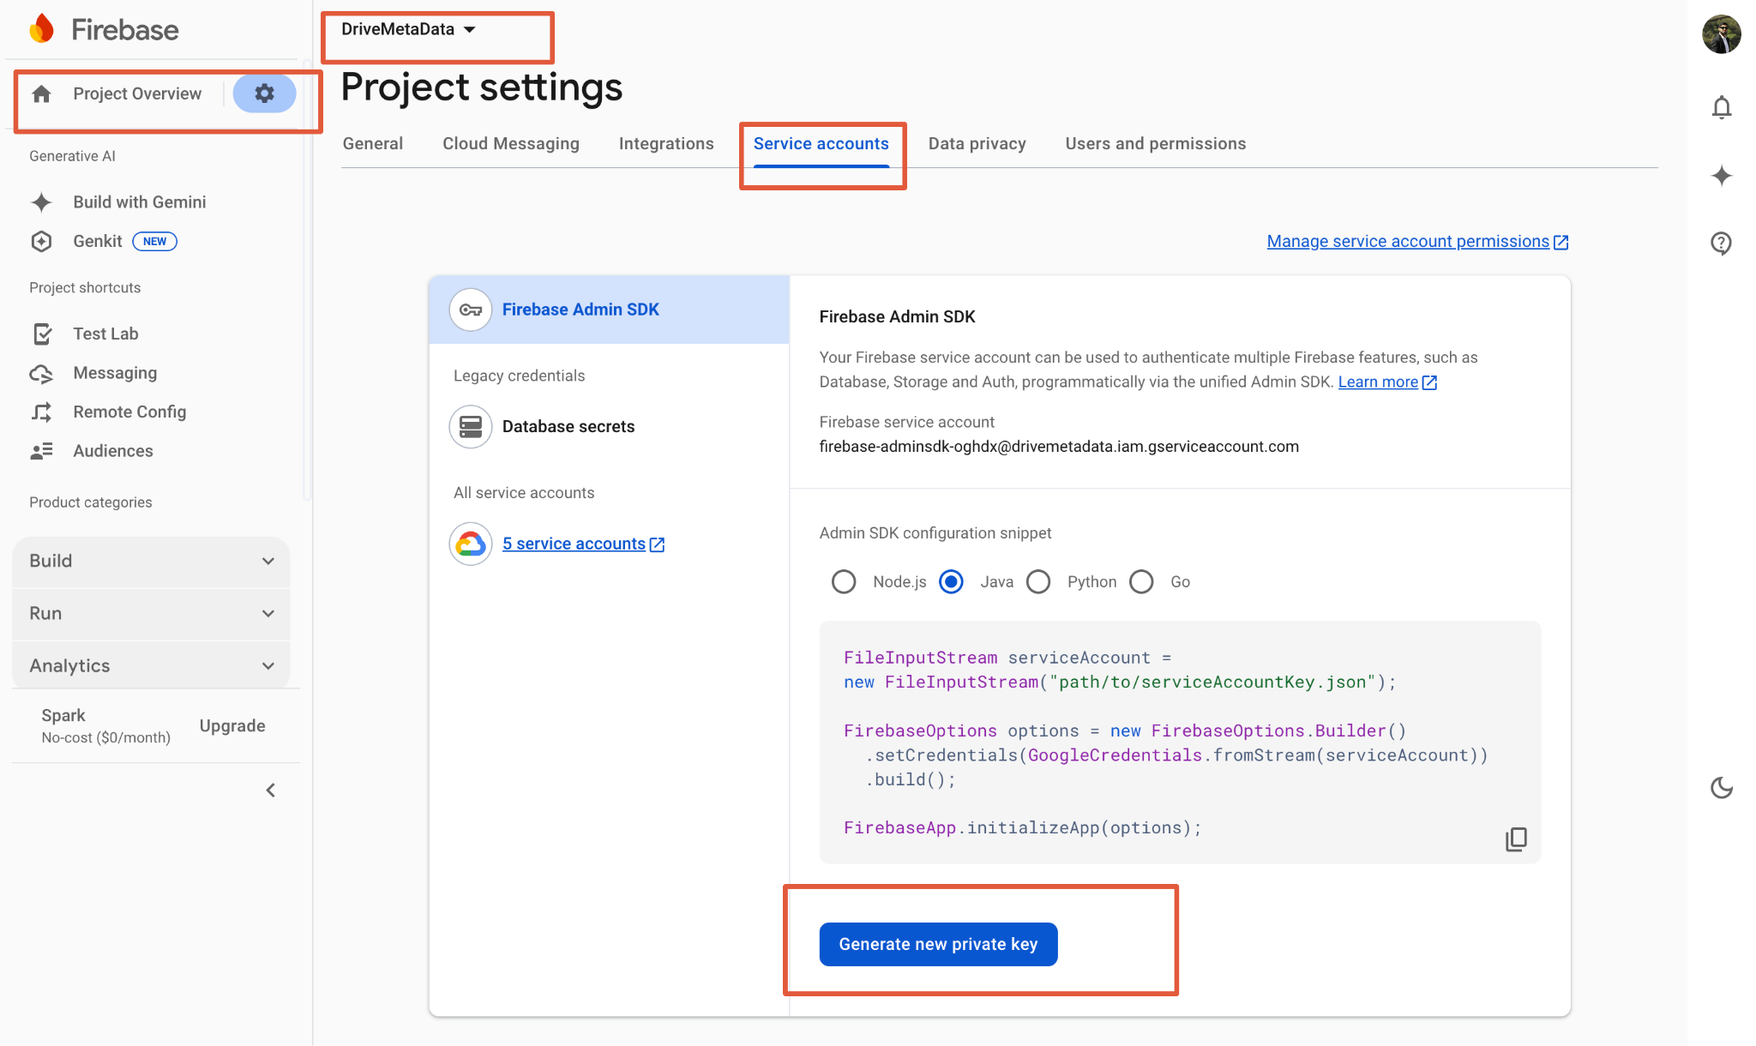Image resolution: width=1756 pixels, height=1046 pixels.
Task: Click the Google Cloud logo icon
Action: 471,544
